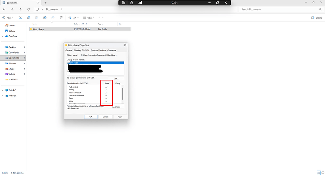Go forward in File Explorer
Screen dimensions: 325x175
coord(12,9)
